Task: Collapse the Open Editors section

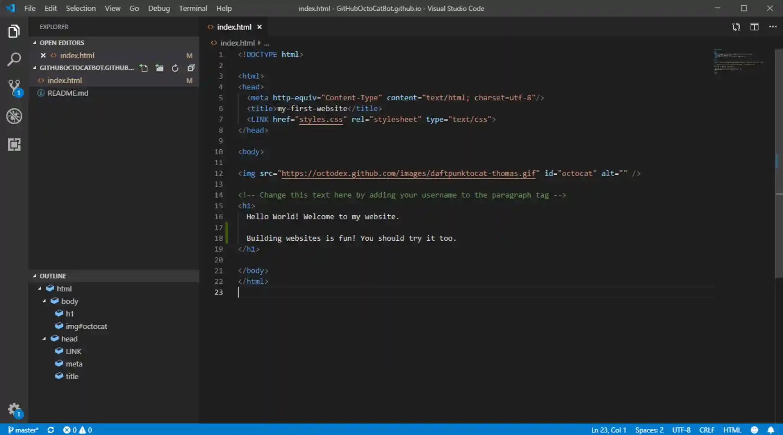Action: click(35, 43)
